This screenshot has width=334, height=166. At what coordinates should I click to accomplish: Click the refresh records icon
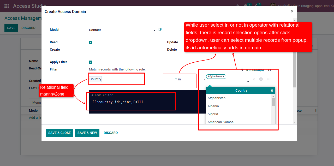point(270,70)
